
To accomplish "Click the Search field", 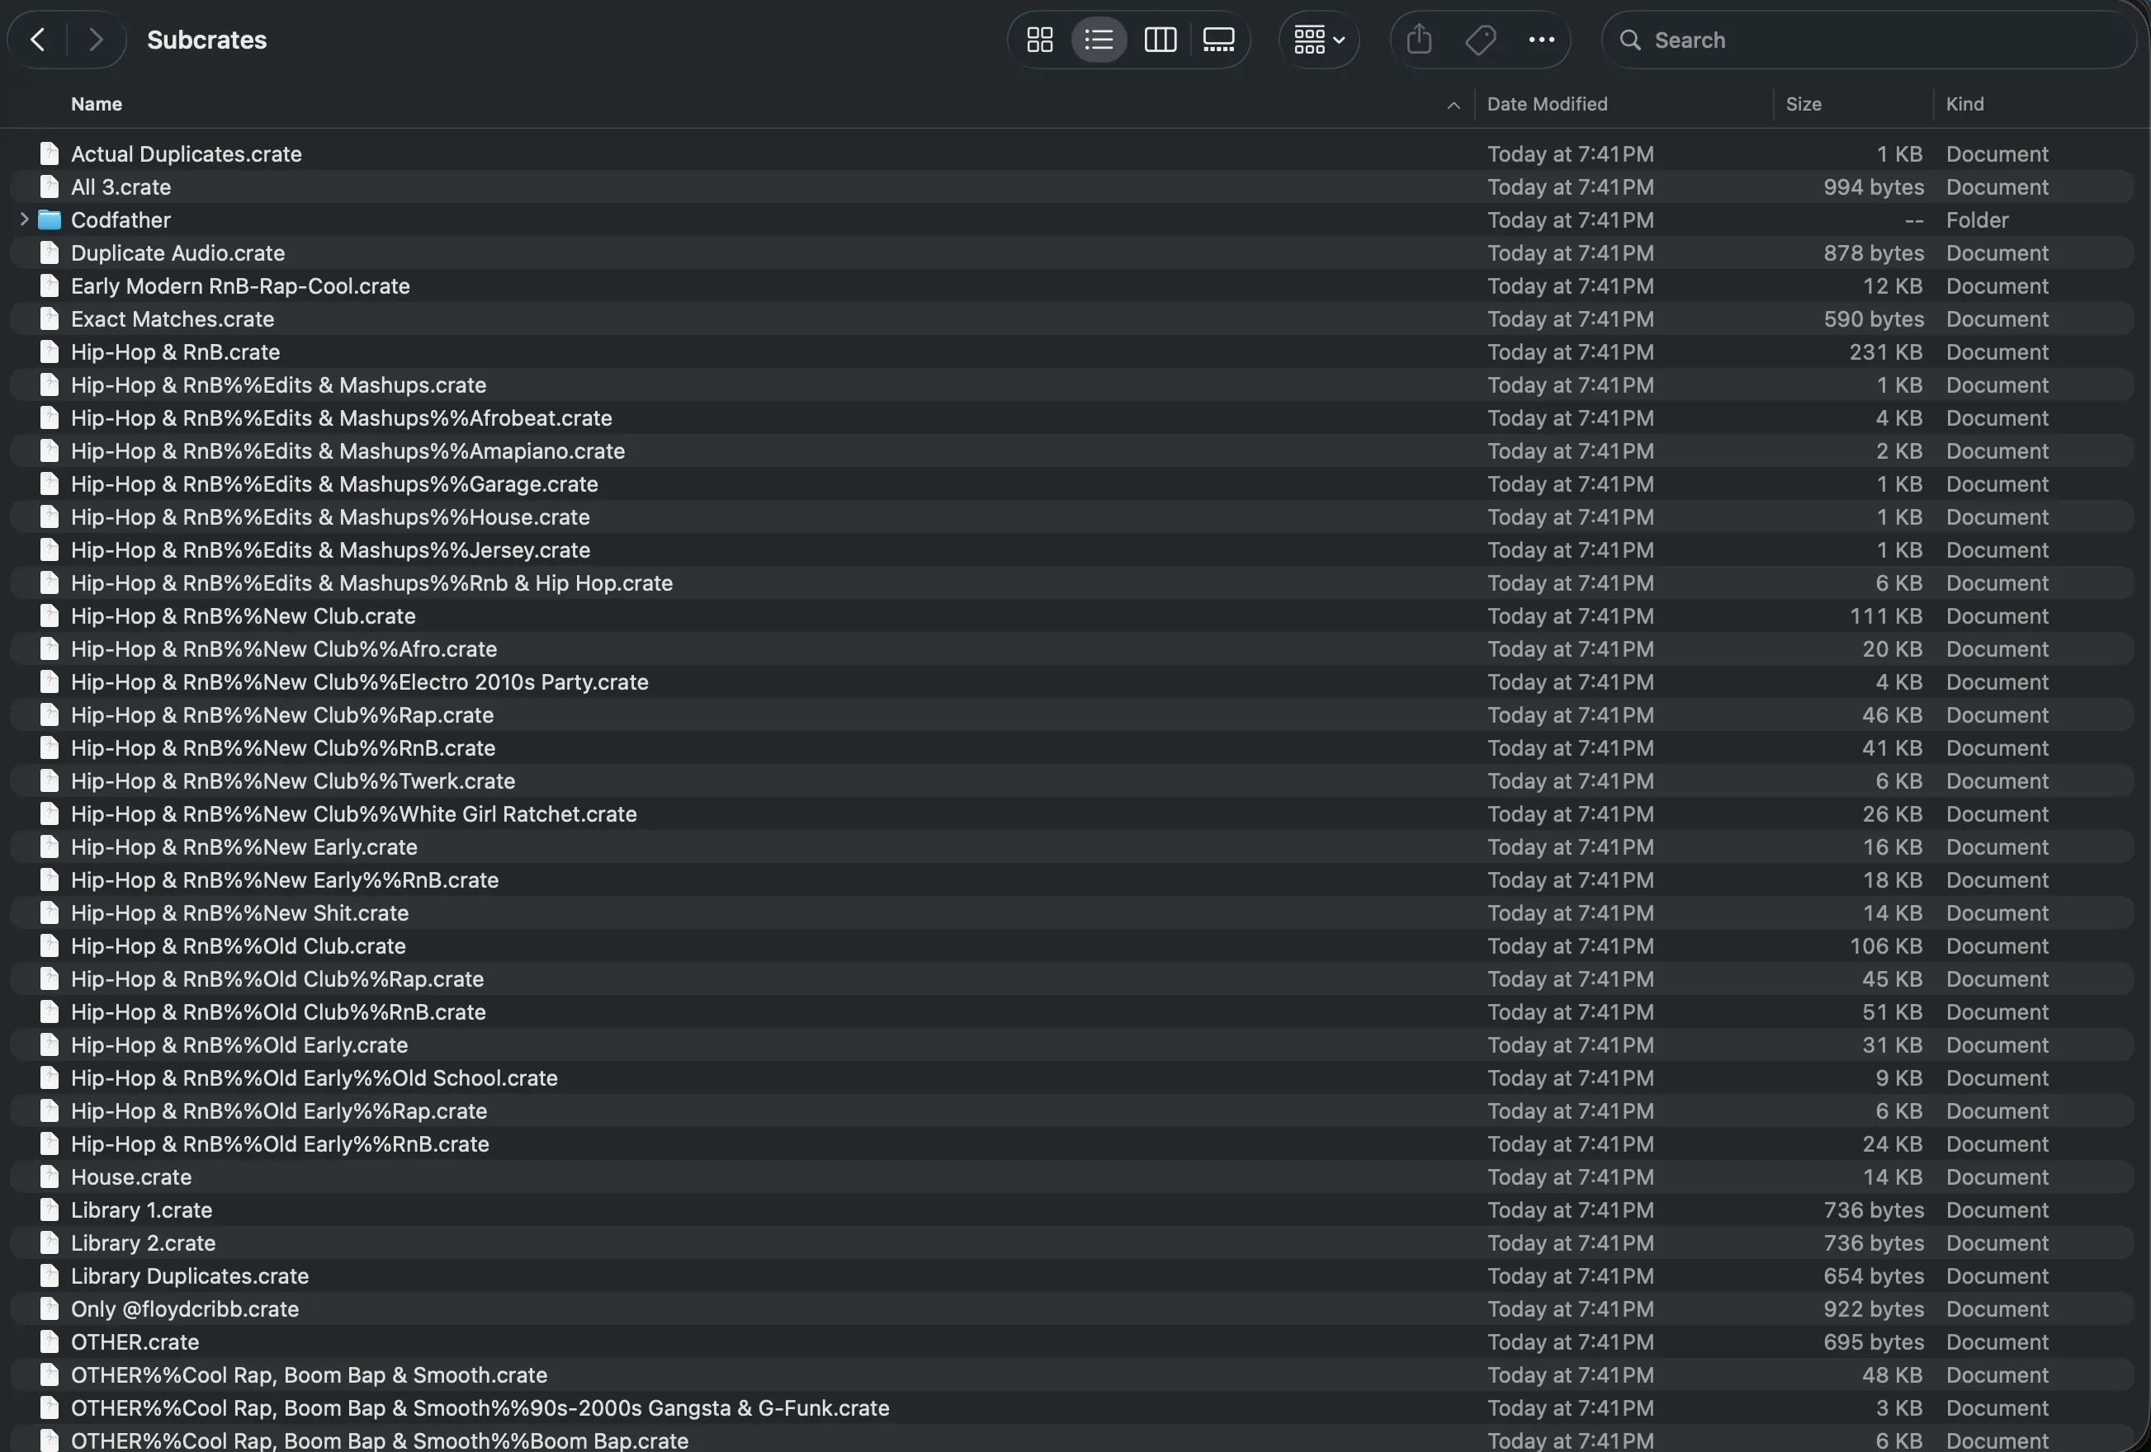I will point(1870,40).
